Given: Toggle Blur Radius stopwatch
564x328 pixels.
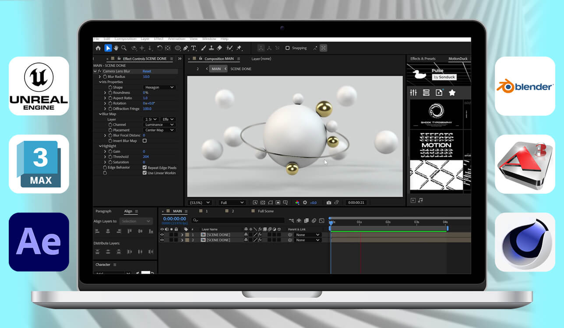Looking at the screenshot, I should point(105,77).
